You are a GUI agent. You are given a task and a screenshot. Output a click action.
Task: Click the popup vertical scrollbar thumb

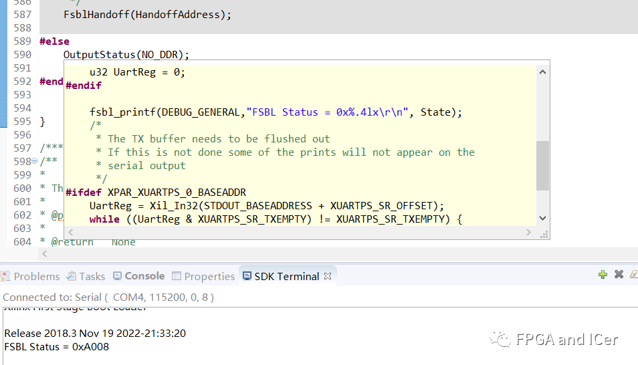pos(542,165)
